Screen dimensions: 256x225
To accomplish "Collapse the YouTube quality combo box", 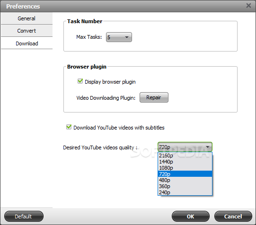I will [185, 147].
